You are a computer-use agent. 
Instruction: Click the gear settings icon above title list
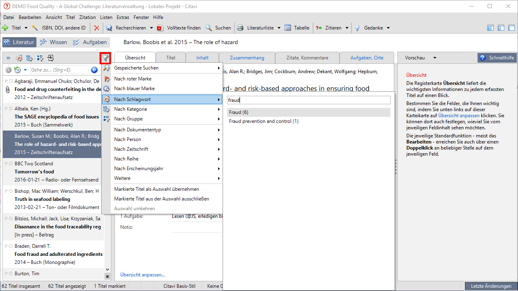(x=8, y=70)
